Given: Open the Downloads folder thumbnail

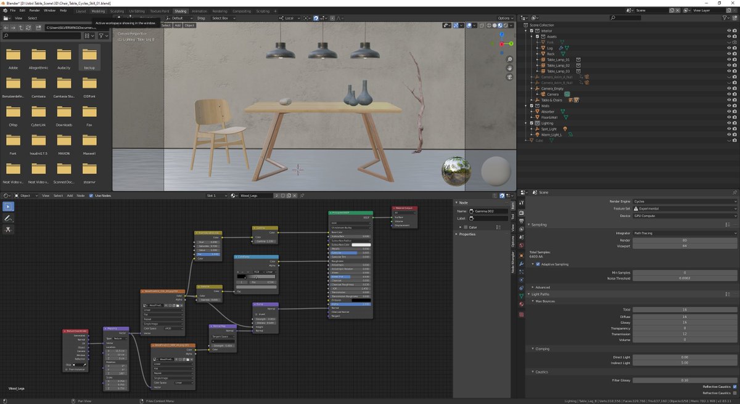Looking at the screenshot, I should [x=64, y=115].
